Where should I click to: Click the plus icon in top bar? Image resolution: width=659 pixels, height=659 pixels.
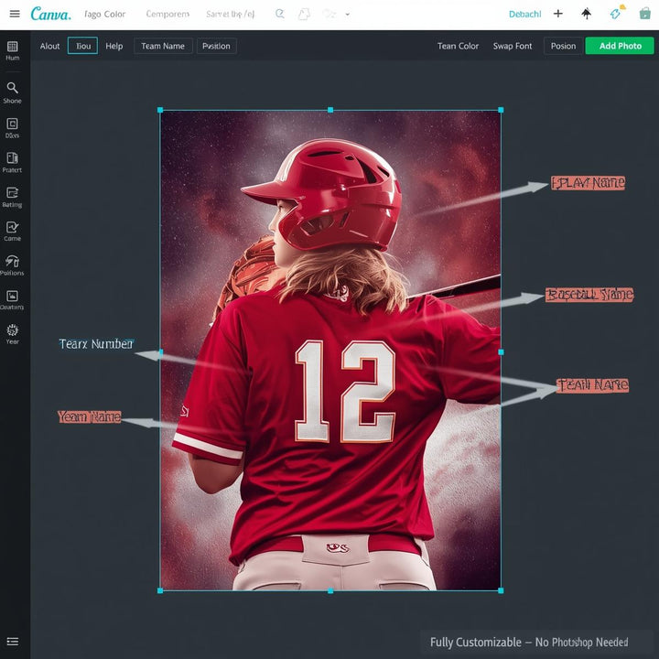(x=558, y=14)
